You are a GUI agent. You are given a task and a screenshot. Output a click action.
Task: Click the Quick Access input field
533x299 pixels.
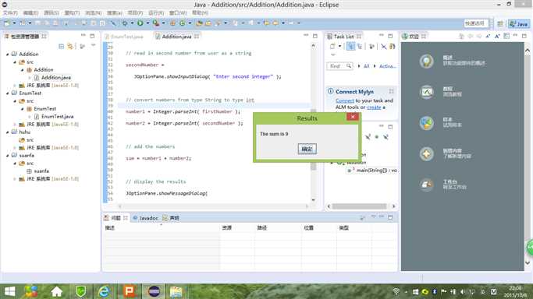[x=477, y=23]
